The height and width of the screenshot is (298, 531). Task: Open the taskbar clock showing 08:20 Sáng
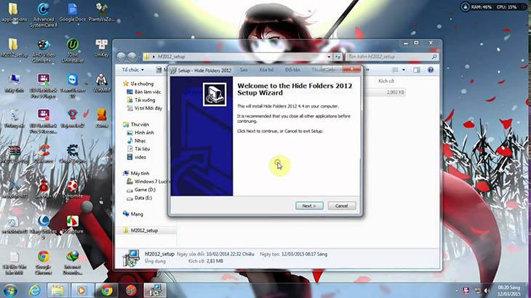[509, 291]
